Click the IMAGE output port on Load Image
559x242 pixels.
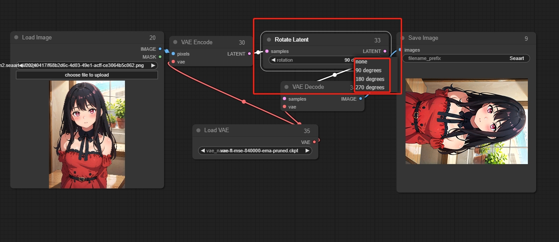pyautogui.click(x=160, y=49)
